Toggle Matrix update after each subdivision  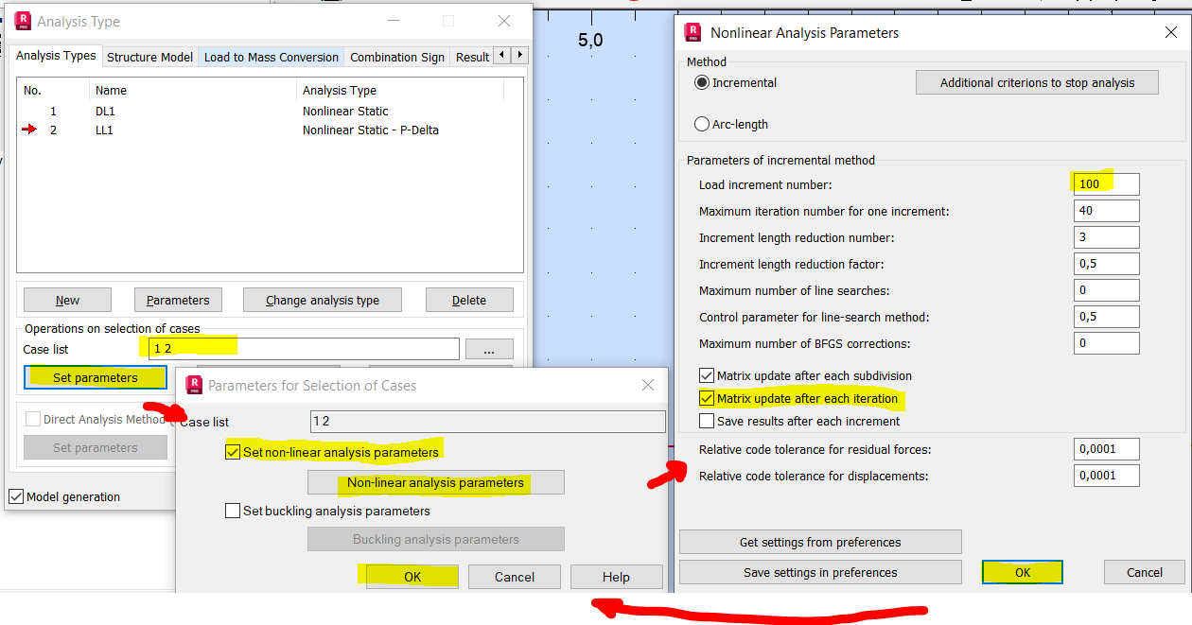(707, 375)
